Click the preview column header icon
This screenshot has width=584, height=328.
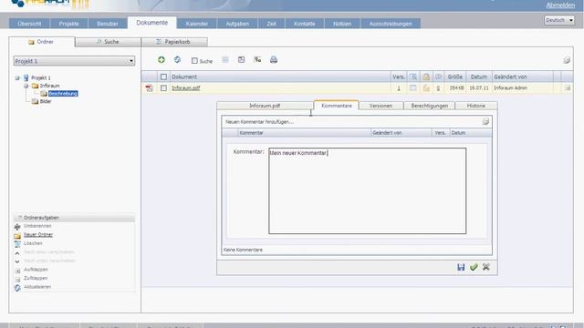413,77
